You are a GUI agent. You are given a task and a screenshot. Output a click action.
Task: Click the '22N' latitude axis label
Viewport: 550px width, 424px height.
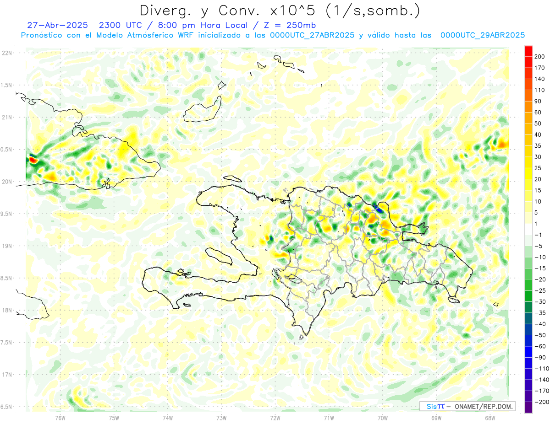pos(7,53)
